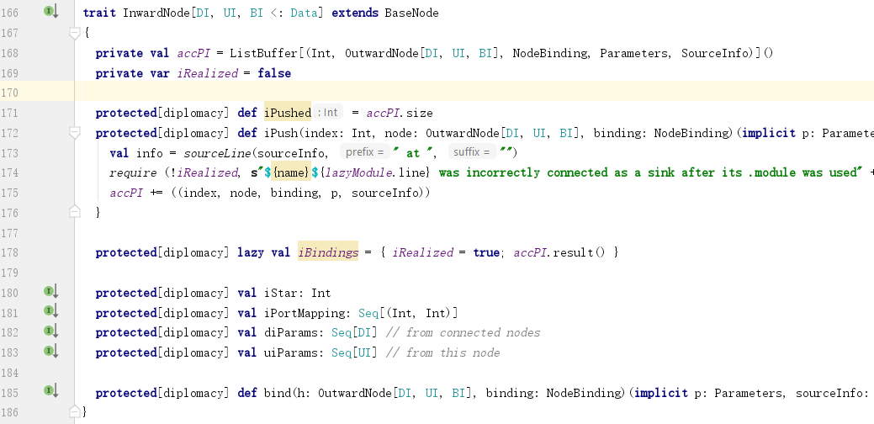The height and width of the screenshot is (424, 874).
Task: Click the 'true' literal on line 178
Action: (x=486, y=252)
